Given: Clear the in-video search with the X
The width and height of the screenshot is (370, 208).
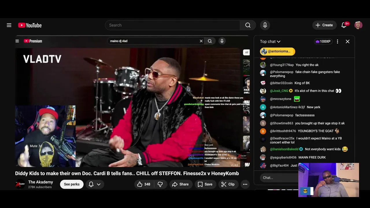Looking at the screenshot, I should (x=201, y=41).
